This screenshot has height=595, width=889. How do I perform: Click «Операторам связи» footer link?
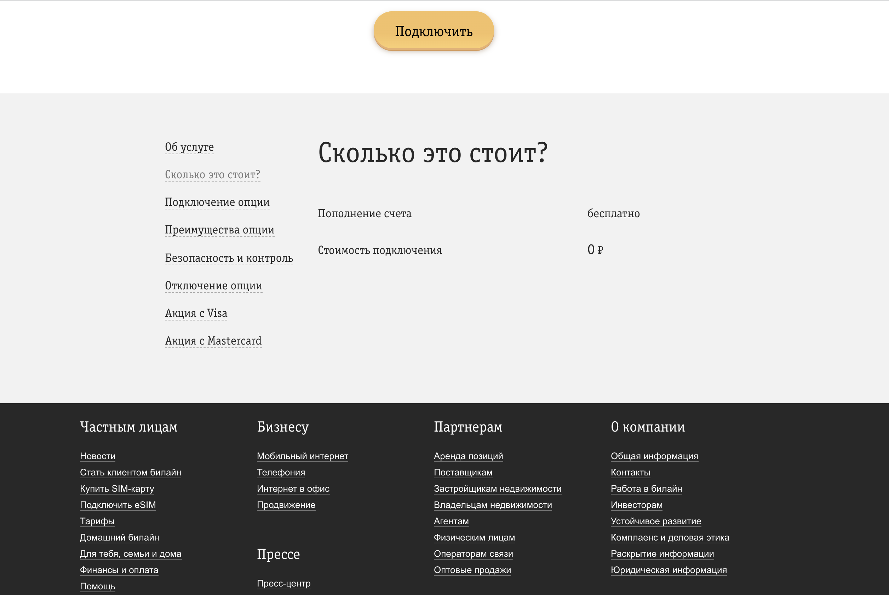click(474, 554)
